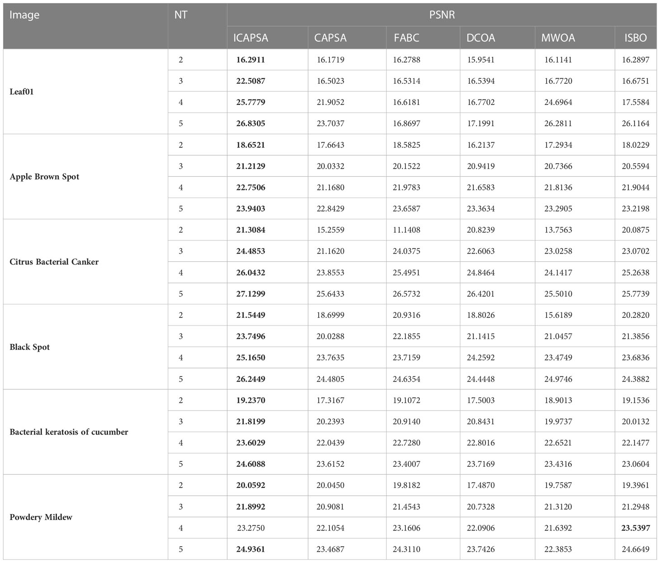Select the value 21.8992
Viewport: 660px width, 563px height.
(250, 507)
